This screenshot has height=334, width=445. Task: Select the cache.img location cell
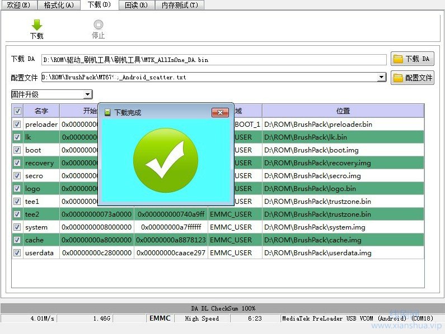[343, 240]
